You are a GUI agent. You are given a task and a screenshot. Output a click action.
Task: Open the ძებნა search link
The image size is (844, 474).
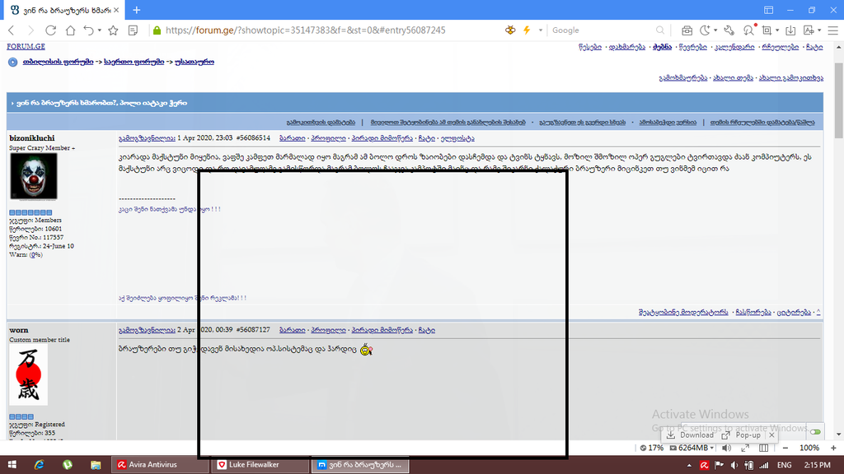[x=662, y=47]
